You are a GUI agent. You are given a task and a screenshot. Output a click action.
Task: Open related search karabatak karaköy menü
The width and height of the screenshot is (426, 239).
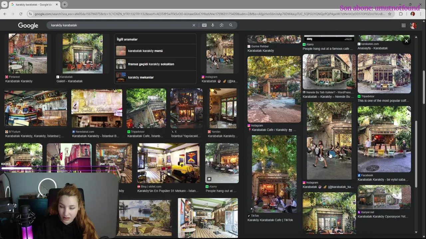click(155, 51)
